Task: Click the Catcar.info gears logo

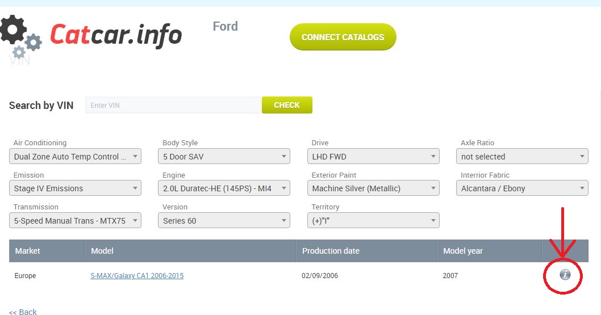Action: coord(21,36)
